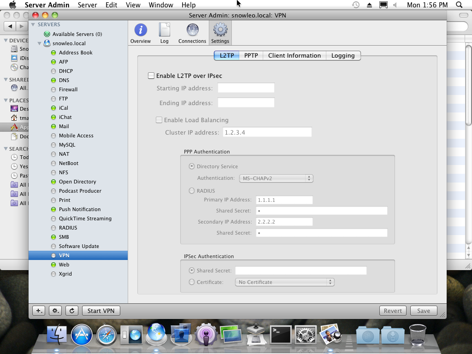The image size is (472, 354).
Task: Click the Ending IP address field
Action: click(246, 102)
